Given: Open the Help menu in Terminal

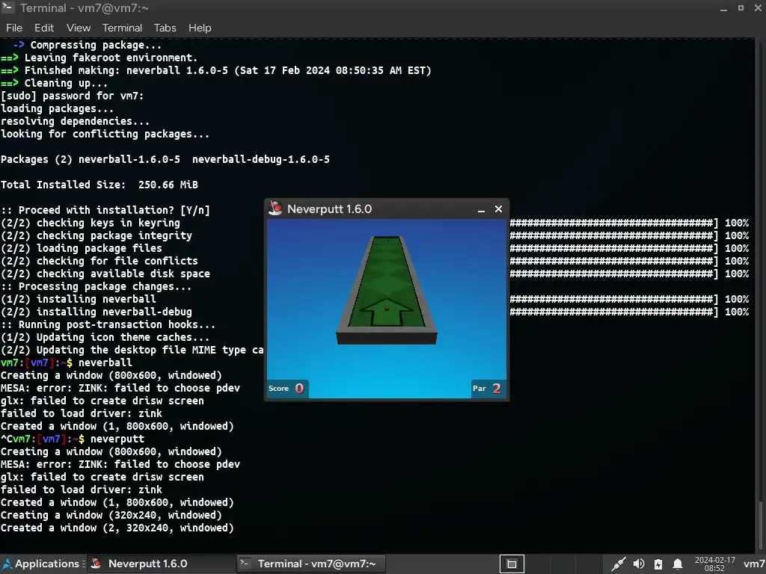Looking at the screenshot, I should 200,28.
